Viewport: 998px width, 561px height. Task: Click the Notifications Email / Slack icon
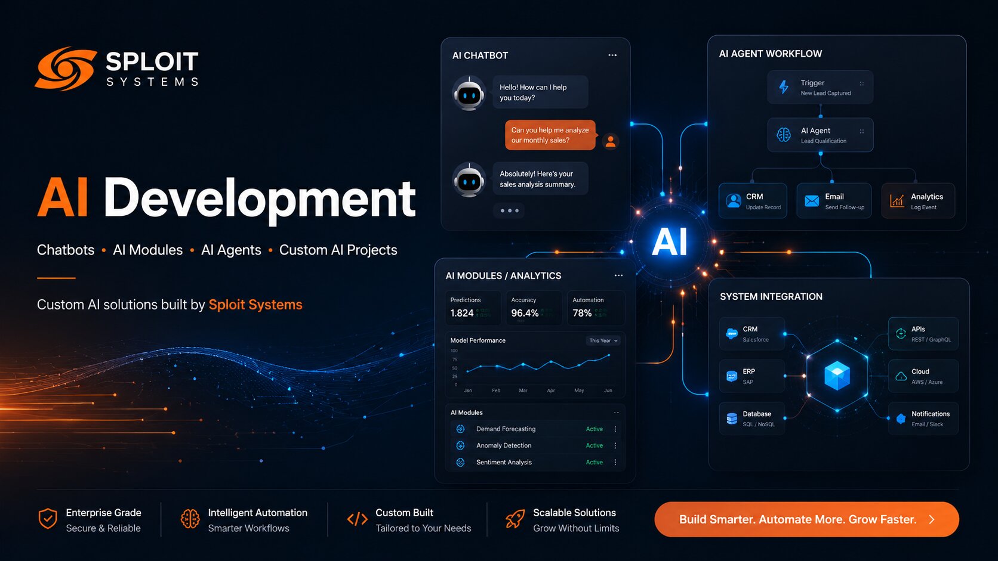901,419
